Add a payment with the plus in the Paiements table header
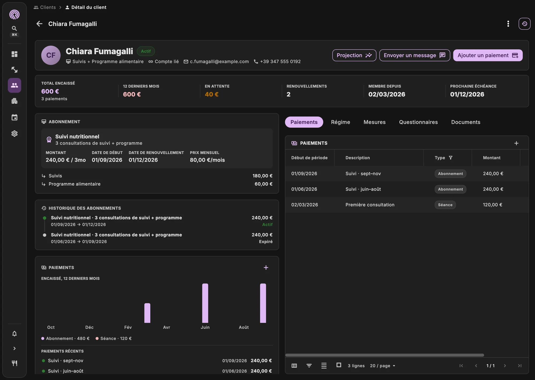 [516, 143]
